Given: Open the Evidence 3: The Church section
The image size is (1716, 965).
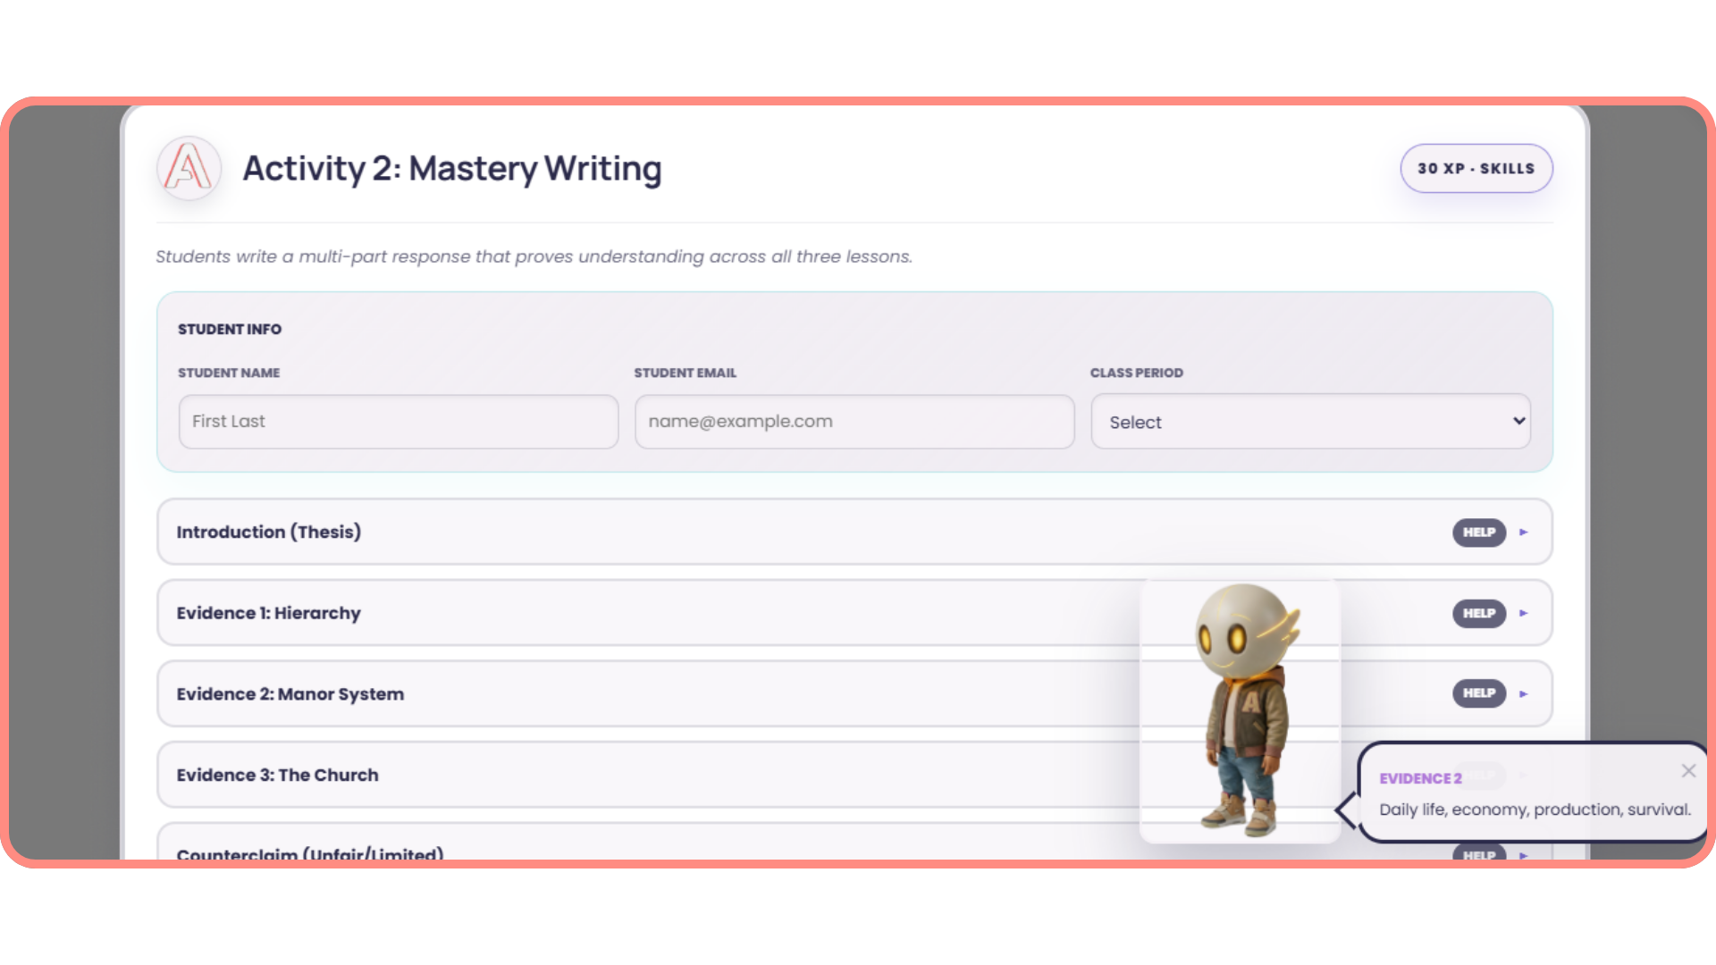Looking at the screenshot, I should tap(277, 775).
